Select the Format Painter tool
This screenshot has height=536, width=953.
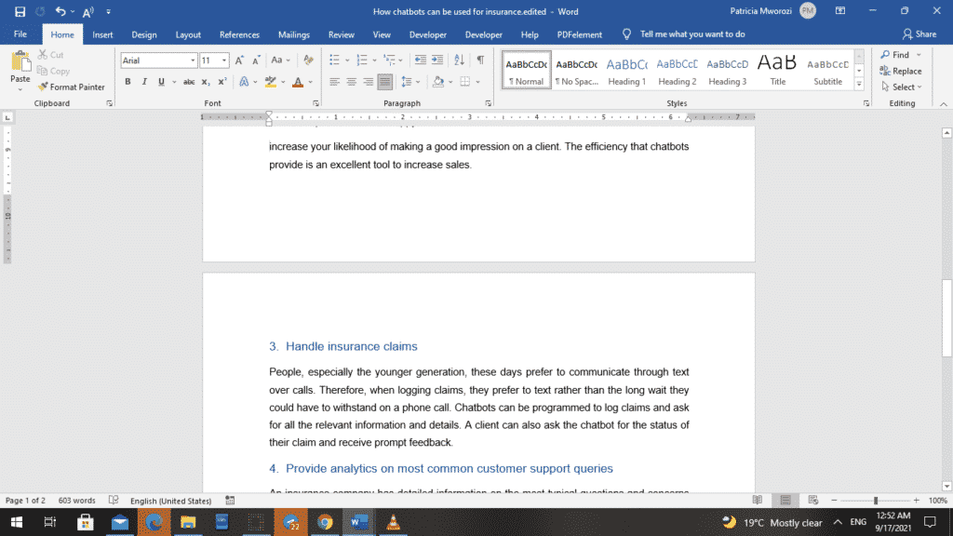coord(73,87)
